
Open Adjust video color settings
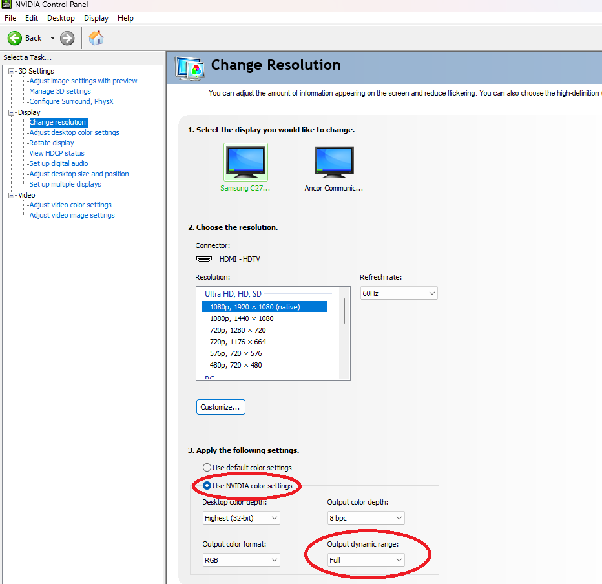pyautogui.click(x=70, y=205)
